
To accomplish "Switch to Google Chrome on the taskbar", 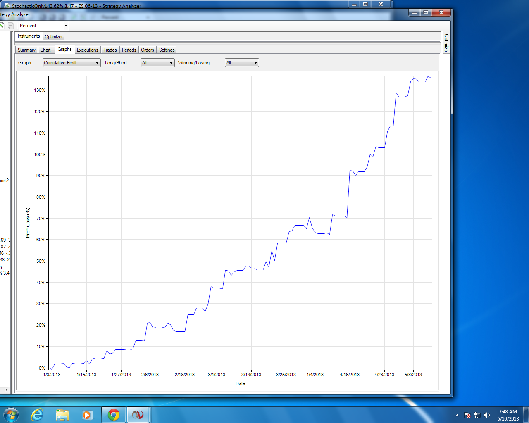I will (114, 415).
